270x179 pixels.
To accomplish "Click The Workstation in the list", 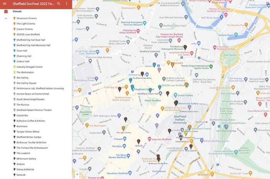I will pos(25,73).
